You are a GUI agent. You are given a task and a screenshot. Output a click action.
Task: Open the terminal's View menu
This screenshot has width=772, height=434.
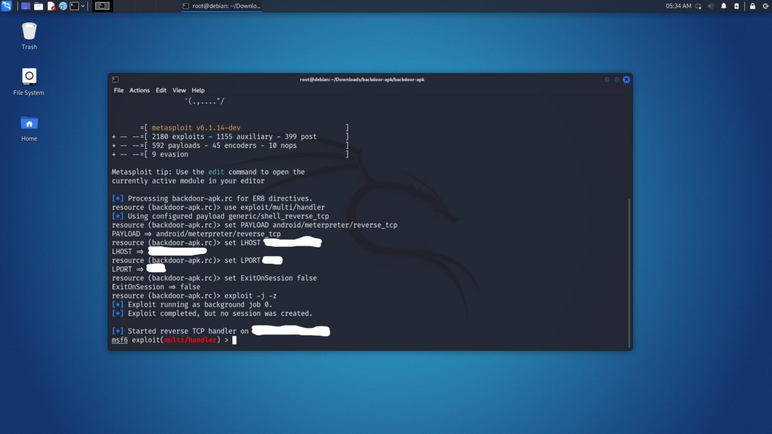[179, 91]
